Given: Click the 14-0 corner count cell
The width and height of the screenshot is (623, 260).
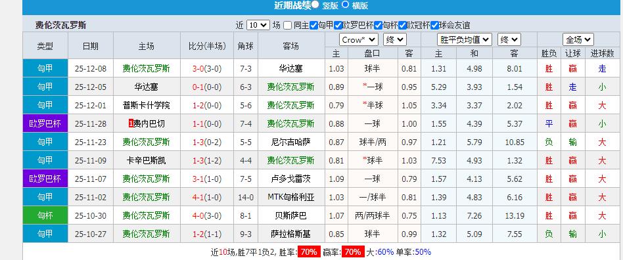Looking at the screenshot, I should click(x=246, y=197).
